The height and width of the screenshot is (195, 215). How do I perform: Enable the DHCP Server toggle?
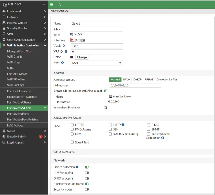(55, 152)
